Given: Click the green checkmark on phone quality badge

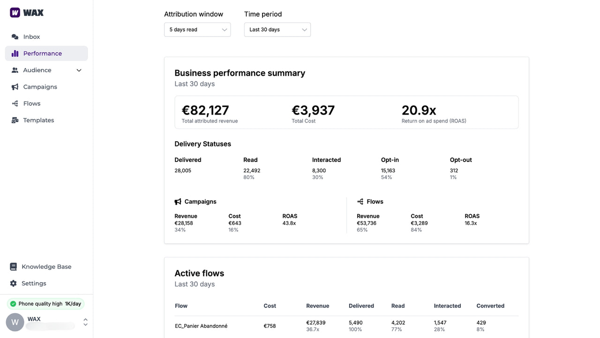Looking at the screenshot, I should pos(13,304).
